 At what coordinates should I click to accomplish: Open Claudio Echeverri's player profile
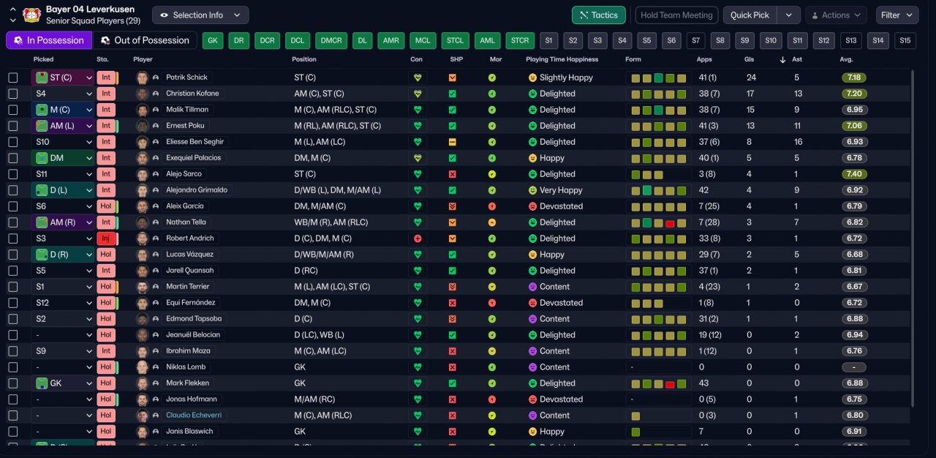(194, 416)
